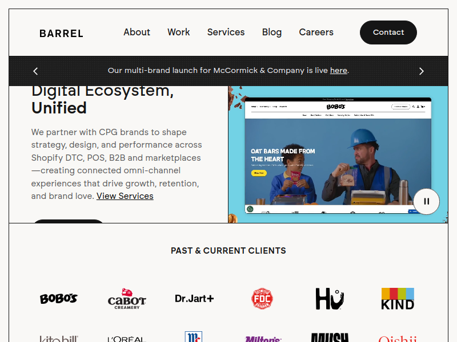Show next announcement with right chevron

point(421,71)
